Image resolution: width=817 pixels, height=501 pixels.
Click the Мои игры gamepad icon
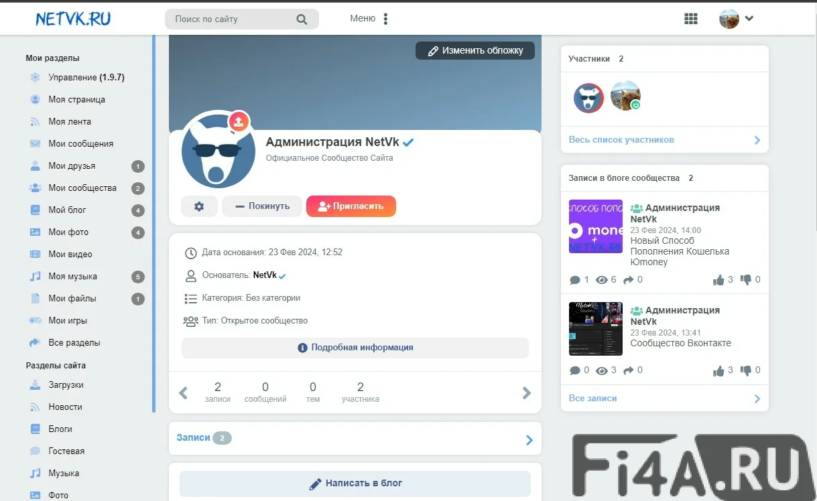tap(36, 321)
